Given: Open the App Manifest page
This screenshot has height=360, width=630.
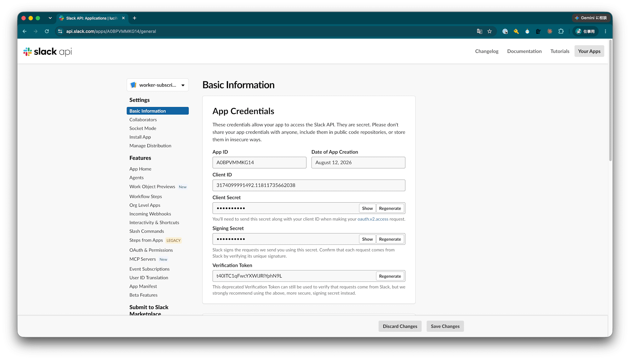Looking at the screenshot, I should pos(143,286).
